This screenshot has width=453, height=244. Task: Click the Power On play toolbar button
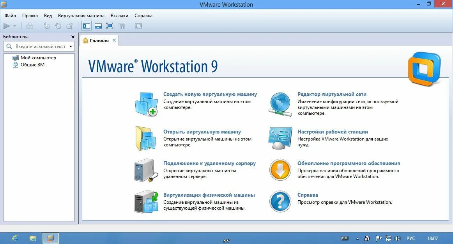click(6, 26)
